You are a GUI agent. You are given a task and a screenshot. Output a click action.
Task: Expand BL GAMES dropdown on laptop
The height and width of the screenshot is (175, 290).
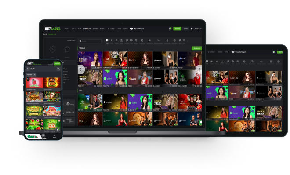111,29
